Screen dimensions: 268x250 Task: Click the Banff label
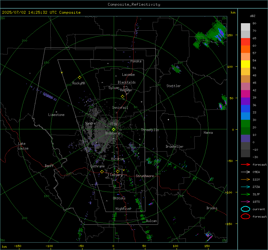coord(49,166)
